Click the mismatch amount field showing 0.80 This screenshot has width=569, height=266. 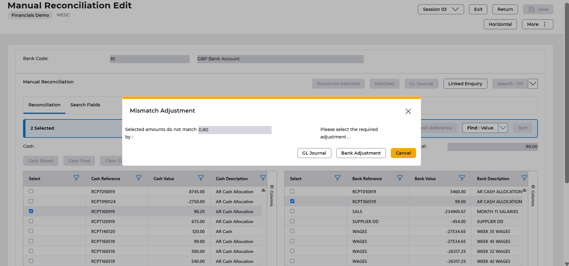(235, 130)
